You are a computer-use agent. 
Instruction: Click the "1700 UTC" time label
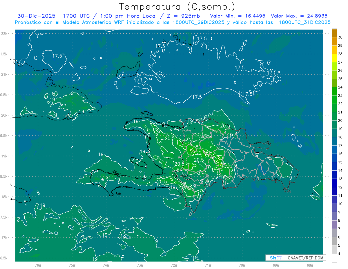click(x=77, y=16)
